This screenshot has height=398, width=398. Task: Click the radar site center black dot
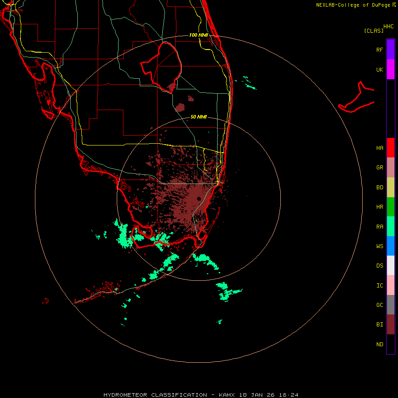click(199, 199)
